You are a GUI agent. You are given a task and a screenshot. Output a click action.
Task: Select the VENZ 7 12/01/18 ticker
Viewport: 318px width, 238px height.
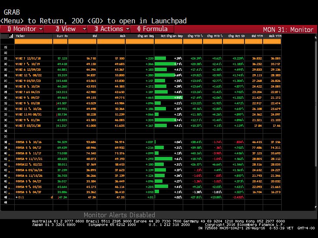click(28, 59)
